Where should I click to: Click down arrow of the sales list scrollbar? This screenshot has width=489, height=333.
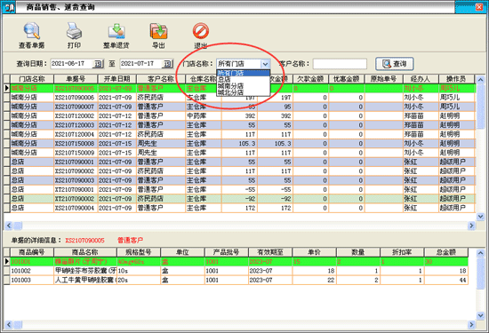point(480,216)
